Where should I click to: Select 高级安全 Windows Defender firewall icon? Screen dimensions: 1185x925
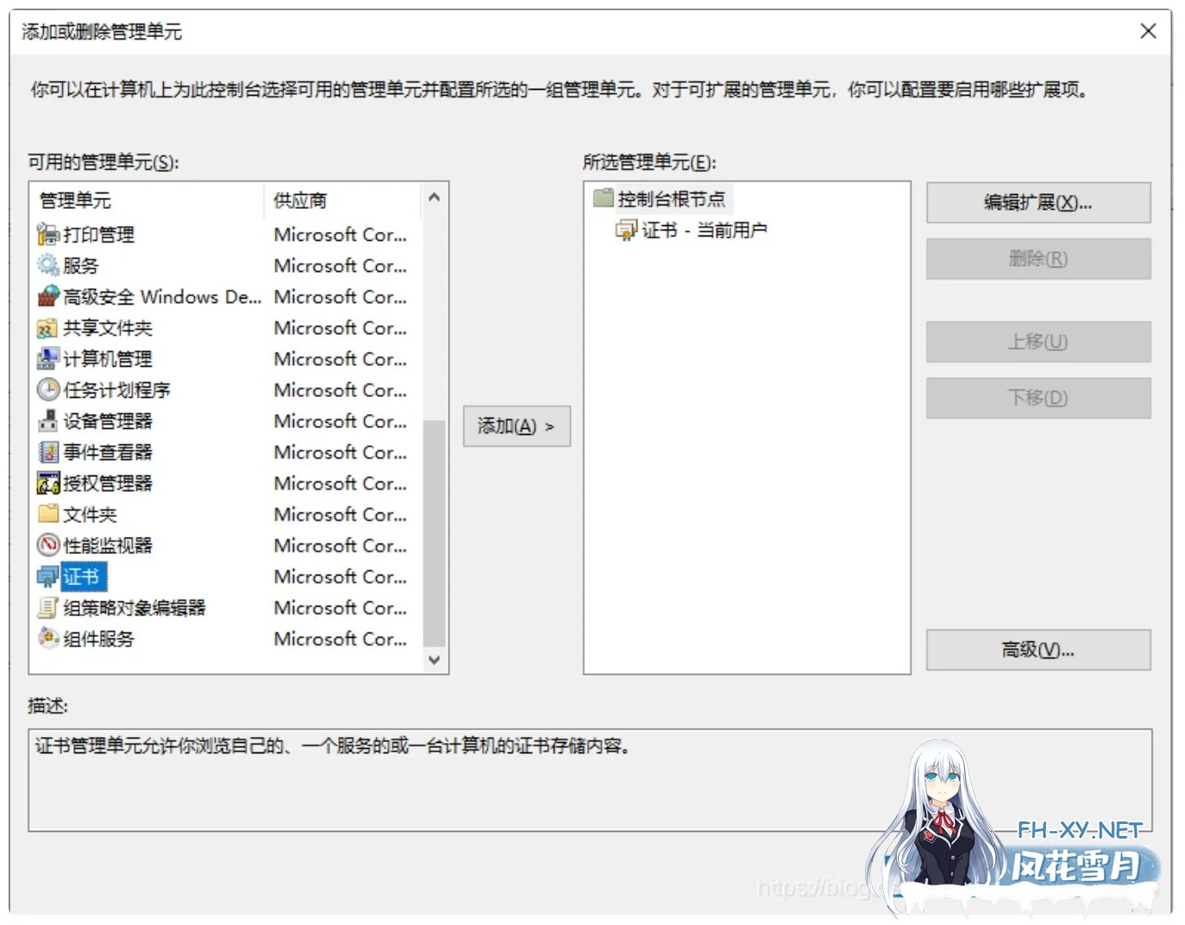48,296
